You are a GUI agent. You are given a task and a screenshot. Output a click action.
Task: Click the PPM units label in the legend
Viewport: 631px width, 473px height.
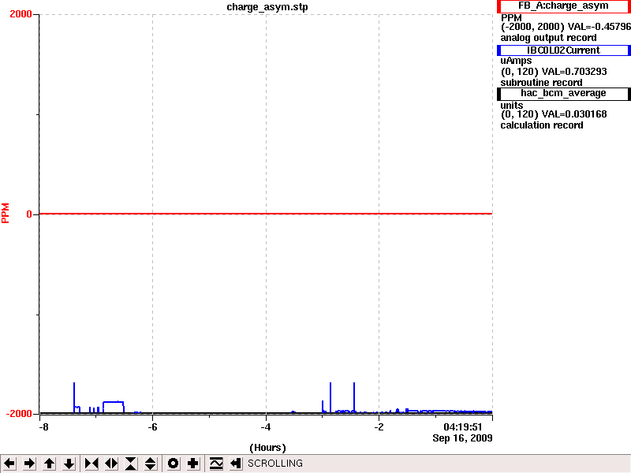(x=511, y=17)
